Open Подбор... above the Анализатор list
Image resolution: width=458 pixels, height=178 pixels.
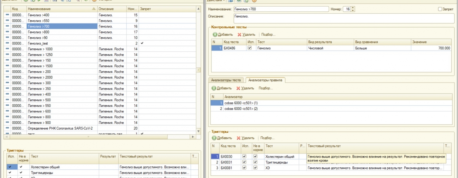click(x=266, y=88)
